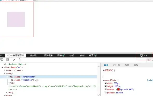Click the red border color swatch
This screenshot has width=153, height=96.
[x=118, y=89]
